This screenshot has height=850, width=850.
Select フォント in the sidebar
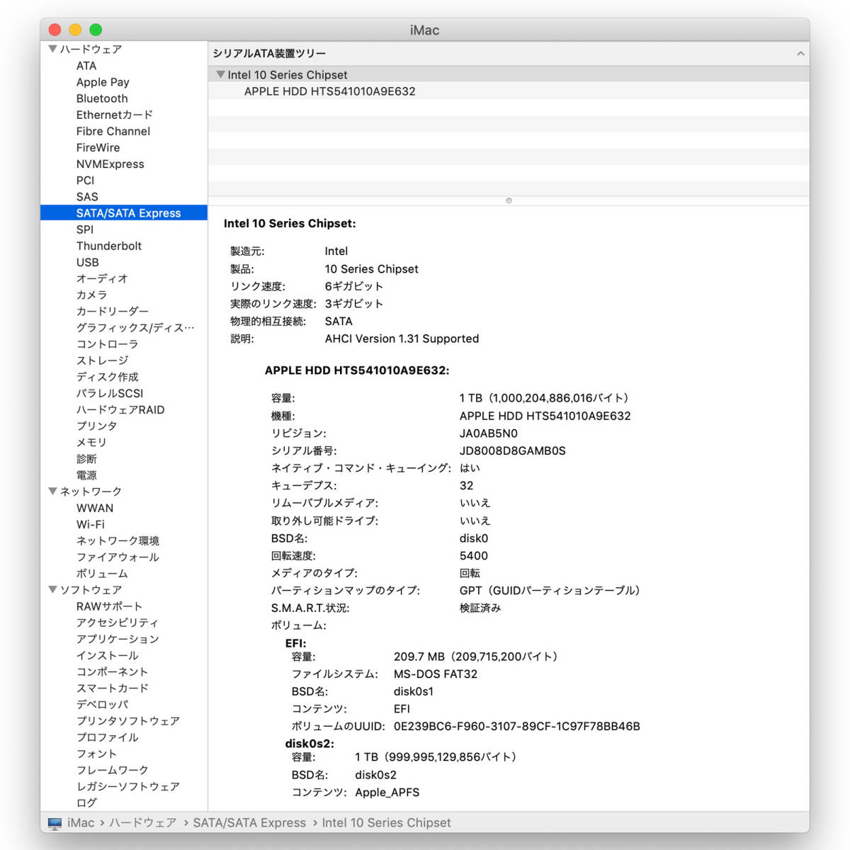[x=96, y=754]
